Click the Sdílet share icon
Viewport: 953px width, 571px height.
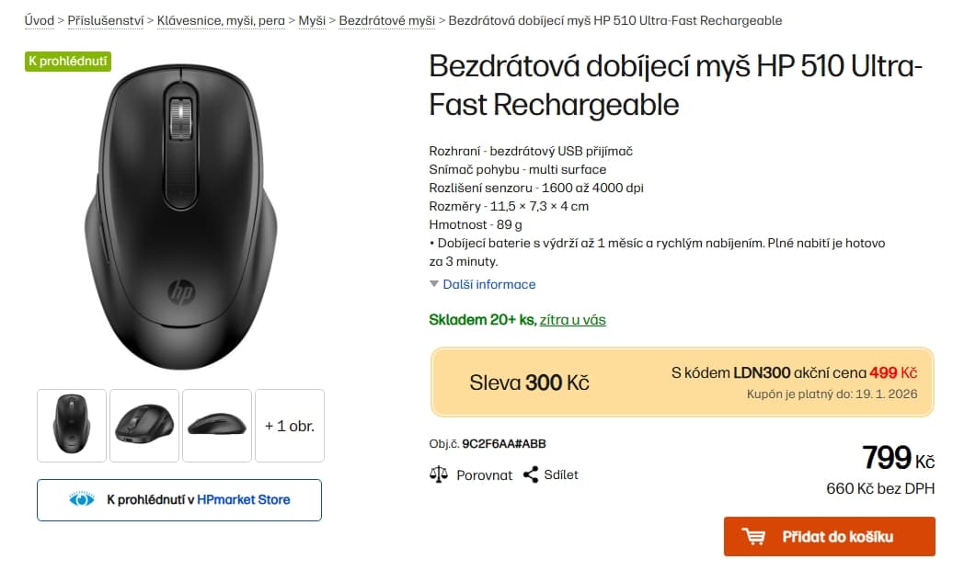point(531,474)
